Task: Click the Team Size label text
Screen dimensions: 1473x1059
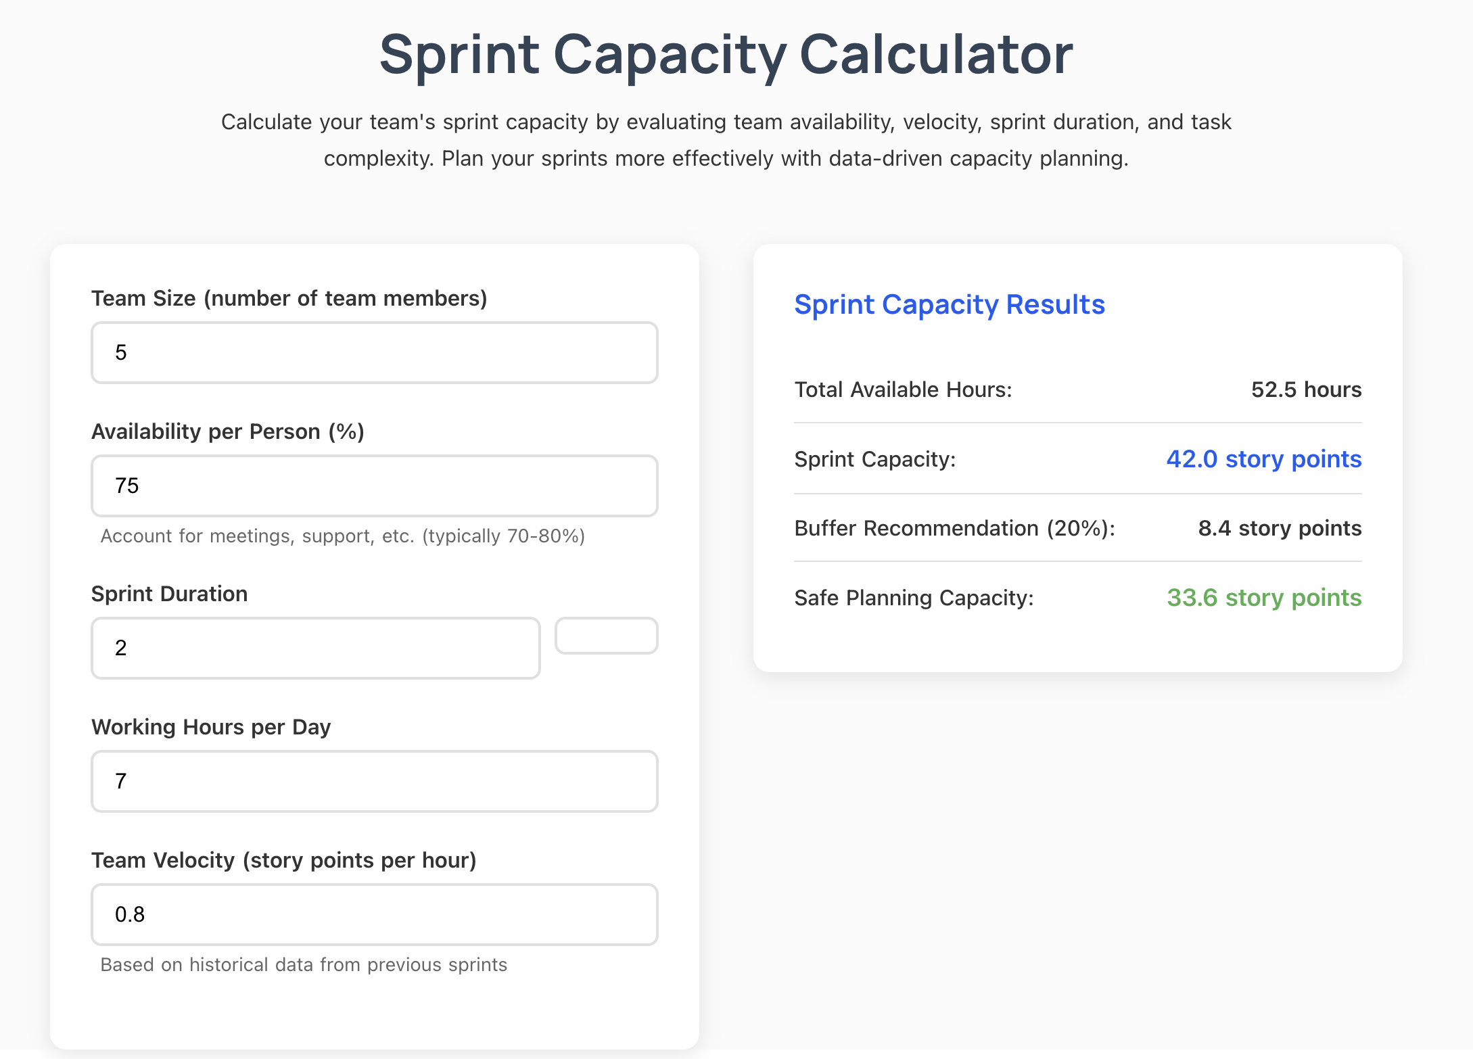Action: pyautogui.click(x=289, y=298)
